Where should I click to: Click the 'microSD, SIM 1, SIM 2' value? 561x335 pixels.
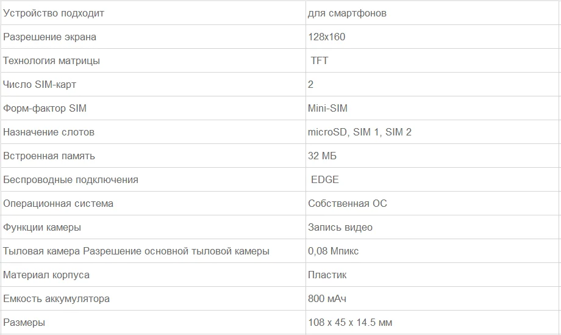coord(360,132)
